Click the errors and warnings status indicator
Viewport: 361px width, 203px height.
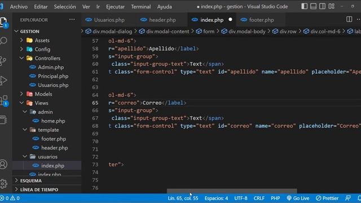10,198
